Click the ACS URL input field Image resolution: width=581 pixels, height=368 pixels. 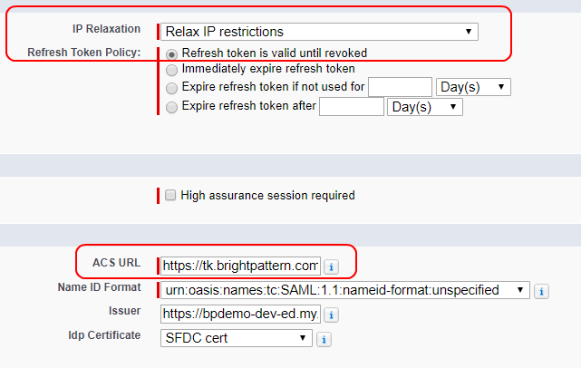(x=240, y=266)
